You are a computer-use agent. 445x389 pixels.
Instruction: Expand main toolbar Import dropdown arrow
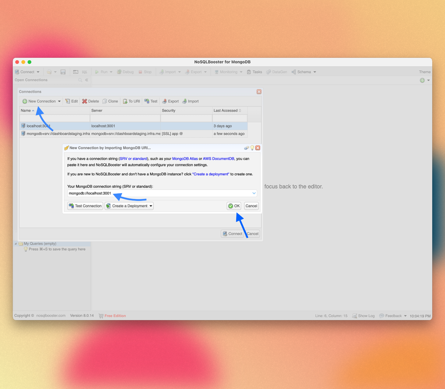coord(179,72)
